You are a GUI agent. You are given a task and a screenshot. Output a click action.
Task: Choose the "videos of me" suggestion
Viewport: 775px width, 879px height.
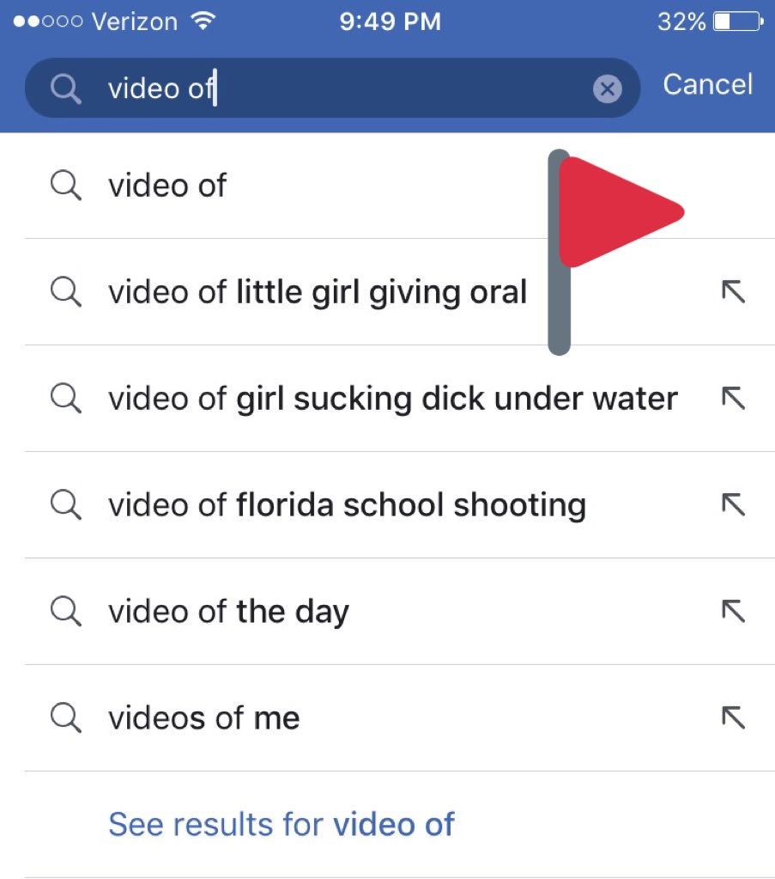tap(204, 717)
